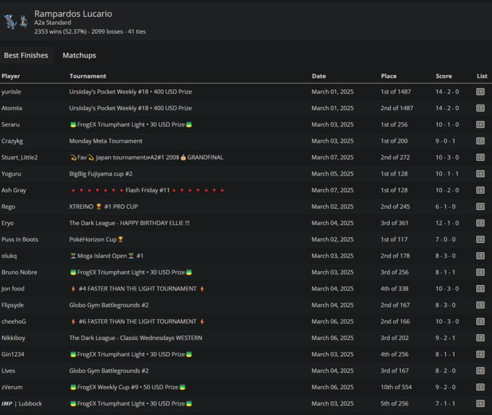Image resolution: width=492 pixels, height=415 pixels.
Task: Click the Rampardos Lucario deck thumbnail
Action: coord(16,22)
